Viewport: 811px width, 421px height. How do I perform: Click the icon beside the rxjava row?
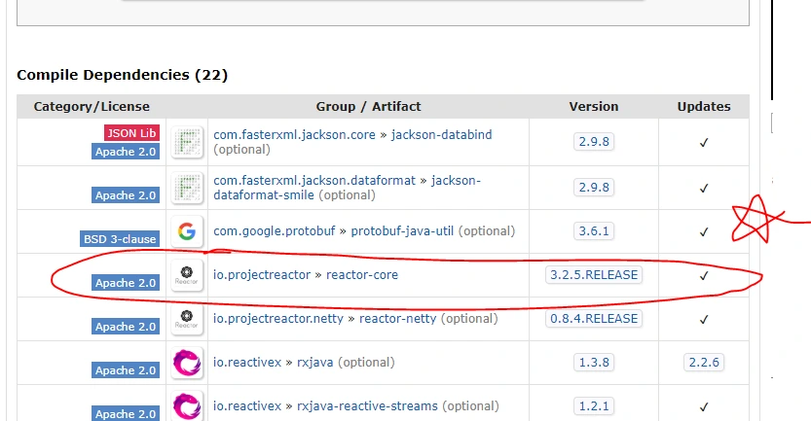point(187,363)
